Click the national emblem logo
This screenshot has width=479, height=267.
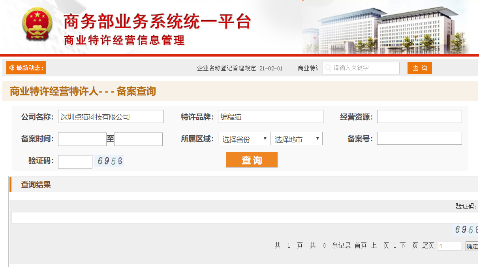point(37,25)
